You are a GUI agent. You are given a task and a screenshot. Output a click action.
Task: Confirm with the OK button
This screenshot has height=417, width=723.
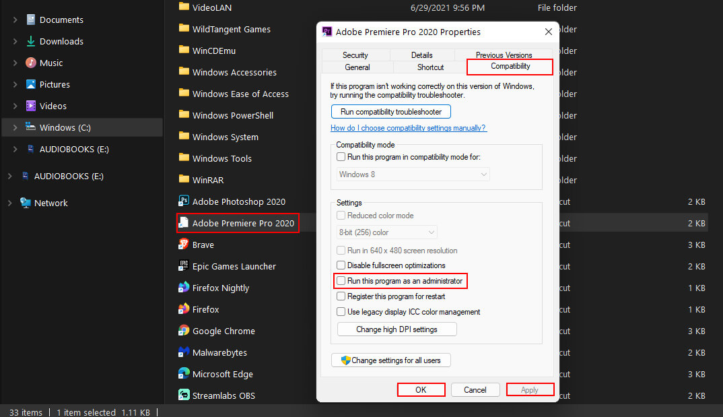(x=421, y=390)
